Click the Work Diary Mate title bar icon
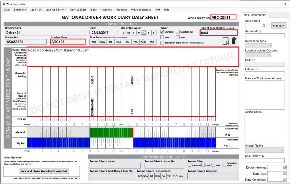The image size is (290, 184). point(3,4)
